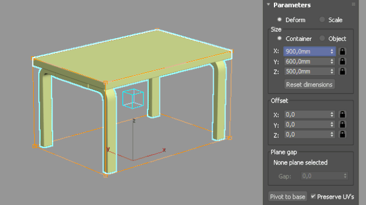Click the Pivot to base button
Viewport: 366px width, 205px height.
click(x=287, y=196)
